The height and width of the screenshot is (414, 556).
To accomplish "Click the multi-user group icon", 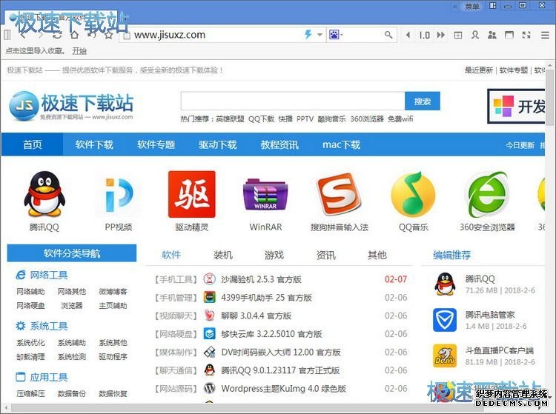I will point(492,35).
